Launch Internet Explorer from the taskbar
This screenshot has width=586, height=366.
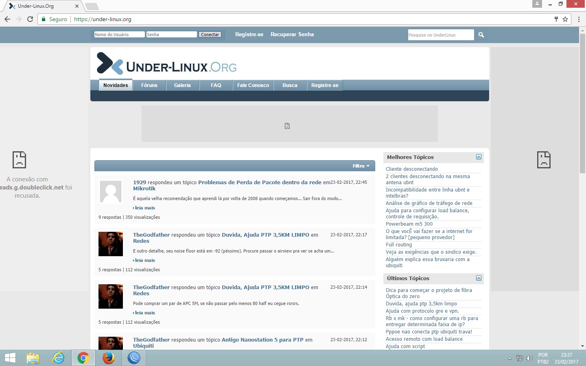59,358
